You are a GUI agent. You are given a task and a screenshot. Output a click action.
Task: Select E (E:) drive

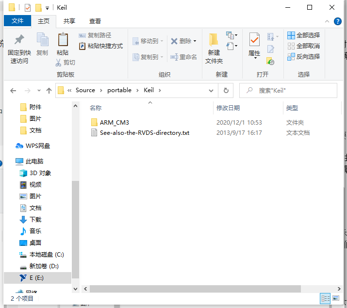pos(38,278)
